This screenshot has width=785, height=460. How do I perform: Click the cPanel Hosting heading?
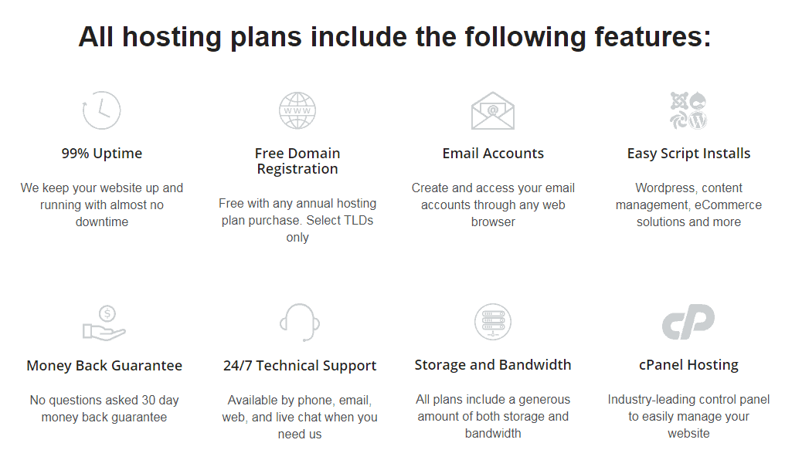(688, 366)
